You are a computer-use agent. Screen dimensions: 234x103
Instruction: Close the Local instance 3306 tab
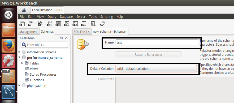62,10
